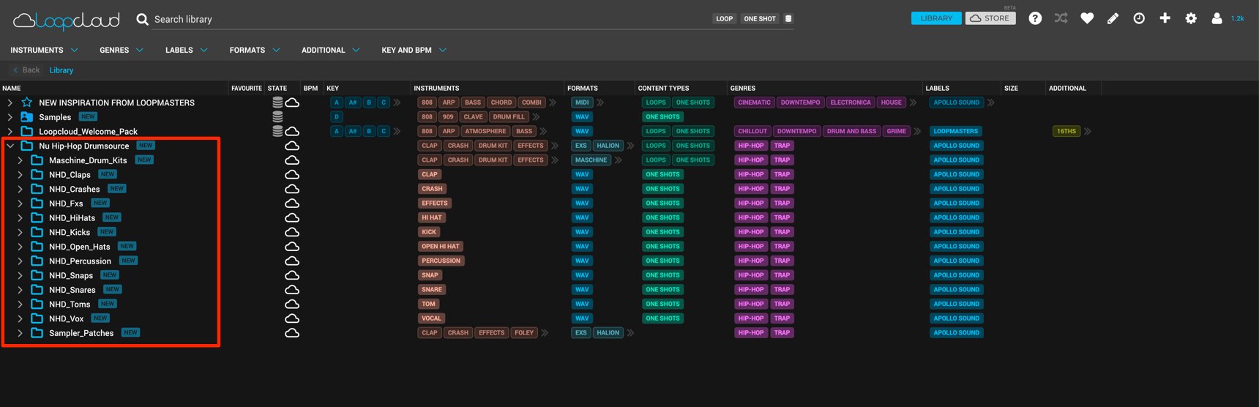The height and width of the screenshot is (407, 1259).
Task: Open favourites via the heart icon
Action: point(1087,18)
